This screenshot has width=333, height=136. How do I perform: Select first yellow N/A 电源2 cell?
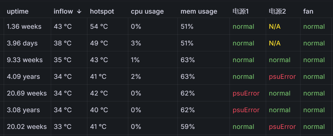(x=274, y=27)
